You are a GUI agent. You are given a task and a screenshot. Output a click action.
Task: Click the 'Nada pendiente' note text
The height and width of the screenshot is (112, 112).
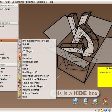(x=105, y=72)
